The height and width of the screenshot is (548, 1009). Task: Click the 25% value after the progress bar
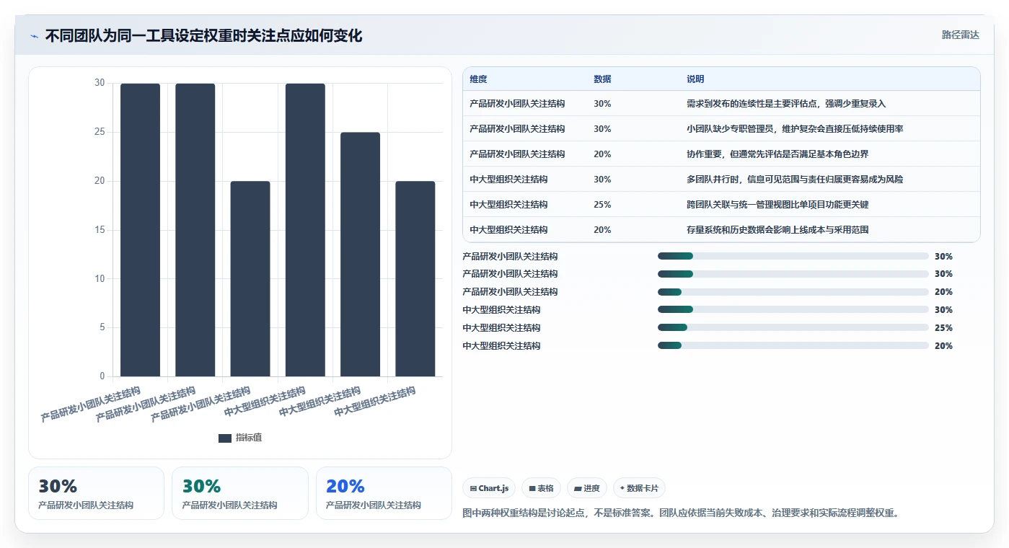coord(943,328)
